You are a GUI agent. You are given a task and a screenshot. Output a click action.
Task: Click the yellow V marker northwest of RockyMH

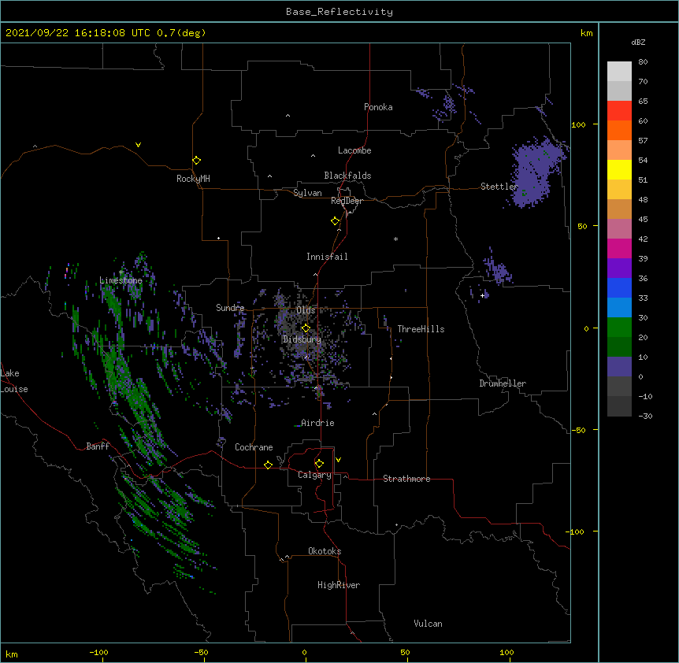tap(138, 145)
